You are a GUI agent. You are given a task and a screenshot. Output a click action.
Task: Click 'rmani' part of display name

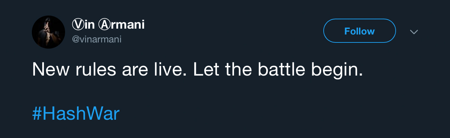[x=127, y=25]
